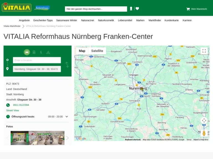Select driving travel mode car icon
This screenshot has height=159, width=213.
tap(27, 52)
